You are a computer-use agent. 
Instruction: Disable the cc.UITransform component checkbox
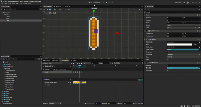147,31
